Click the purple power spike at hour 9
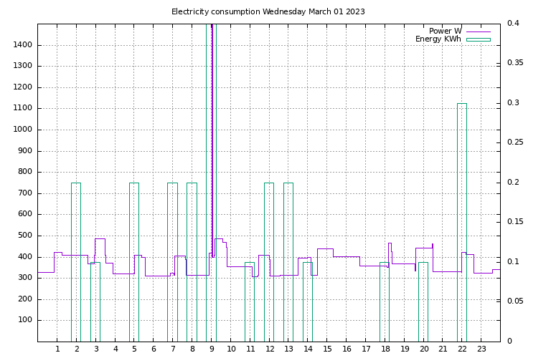551x358 pixels. (x=212, y=140)
